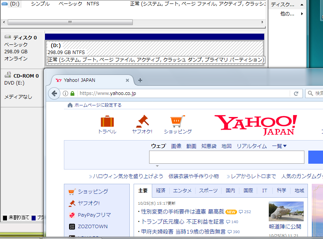Click the blue Yahoo search button
Viewport: 323px width, 239px height.
pos(316,157)
